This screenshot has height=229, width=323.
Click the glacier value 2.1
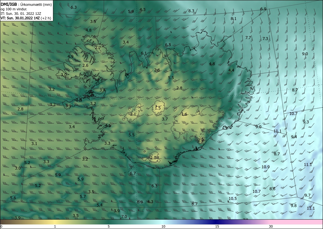pos(133,114)
